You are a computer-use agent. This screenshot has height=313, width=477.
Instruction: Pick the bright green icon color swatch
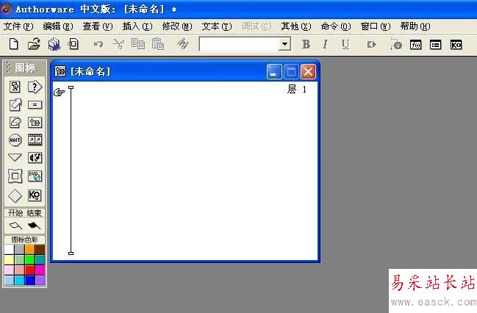click(x=30, y=260)
